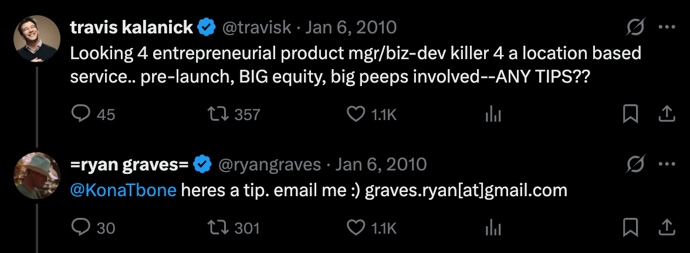Click travis kalanick's profile picture
Viewport: 690px width, 253px height.
[37, 39]
